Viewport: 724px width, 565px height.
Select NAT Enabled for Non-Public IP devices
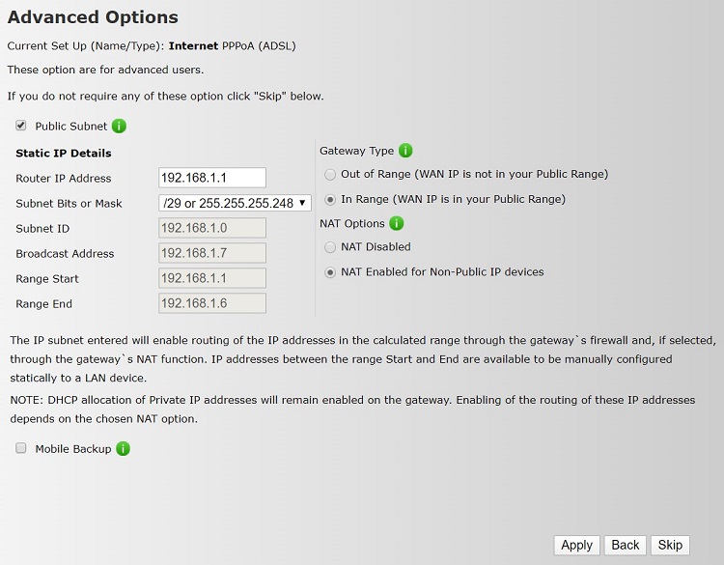331,272
